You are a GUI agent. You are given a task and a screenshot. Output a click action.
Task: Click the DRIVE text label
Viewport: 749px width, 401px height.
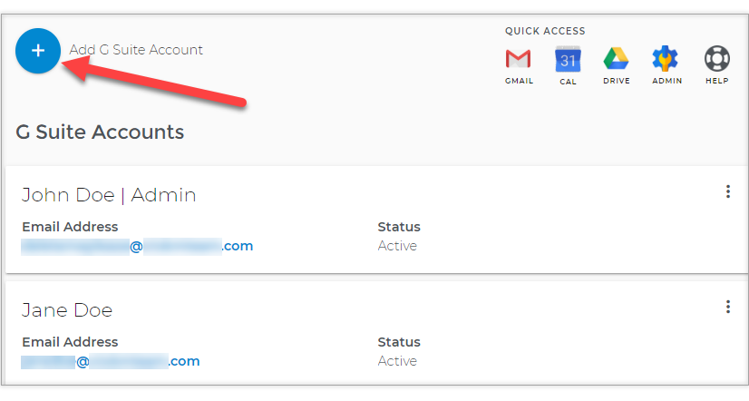pyautogui.click(x=617, y=81)
